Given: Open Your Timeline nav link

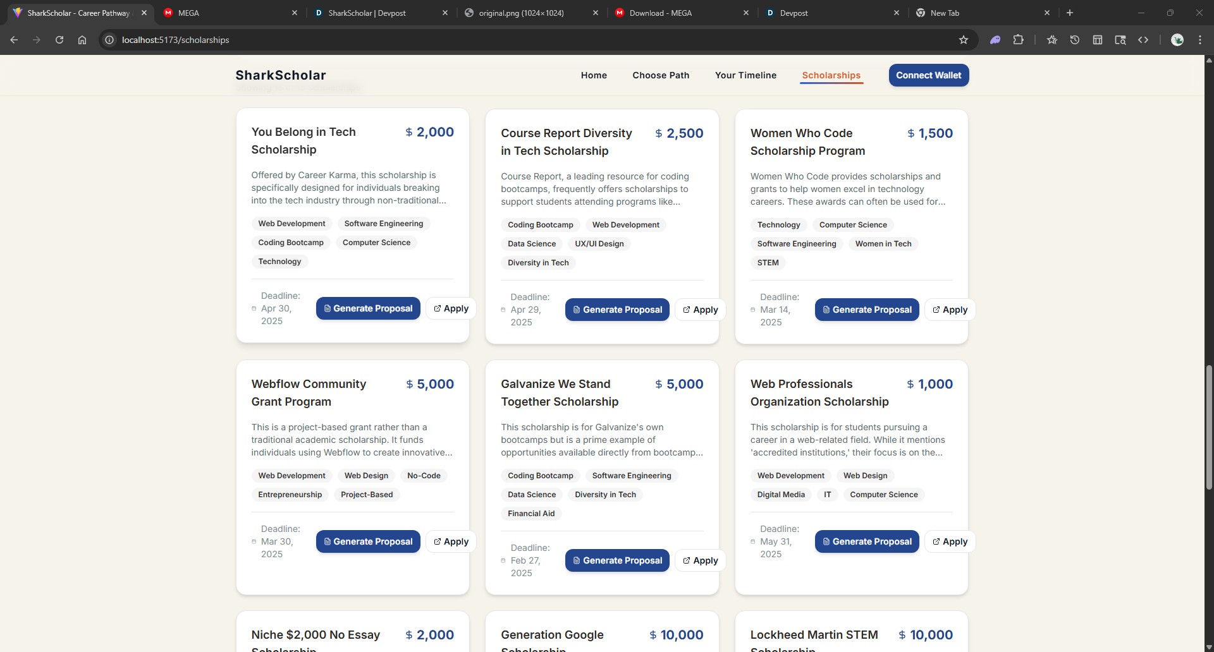Looking at the screenshot, I should pos(745,75).
